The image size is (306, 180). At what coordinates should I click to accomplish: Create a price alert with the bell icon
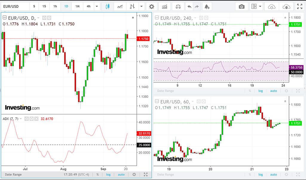207,6
